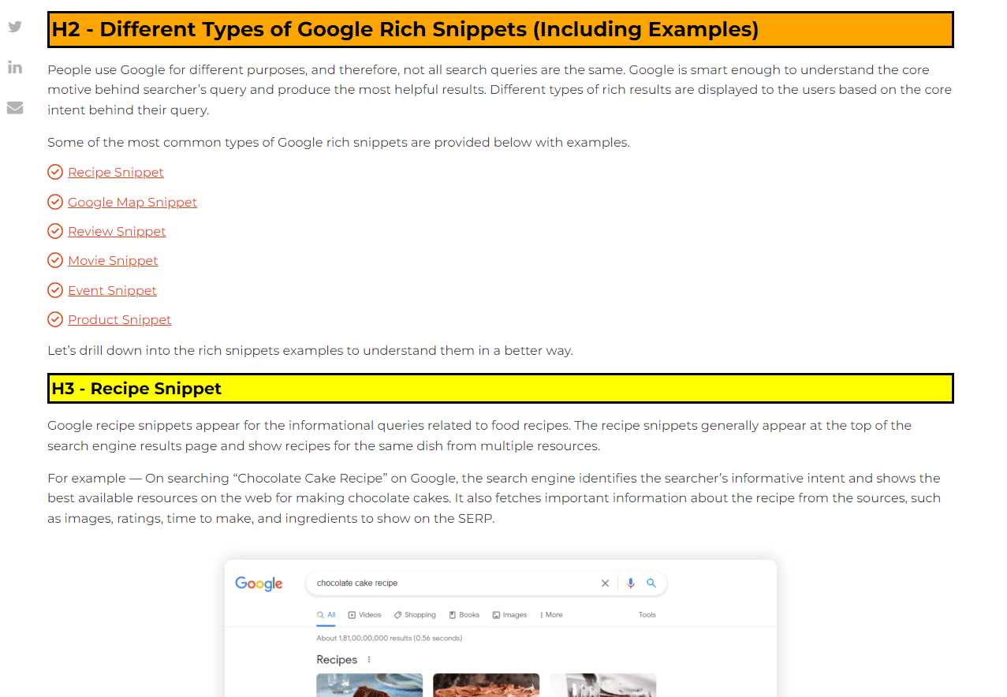Click the checkmark icon beside Event Snippet
The width and height of the screenshot is (1007, 697).
55,289
